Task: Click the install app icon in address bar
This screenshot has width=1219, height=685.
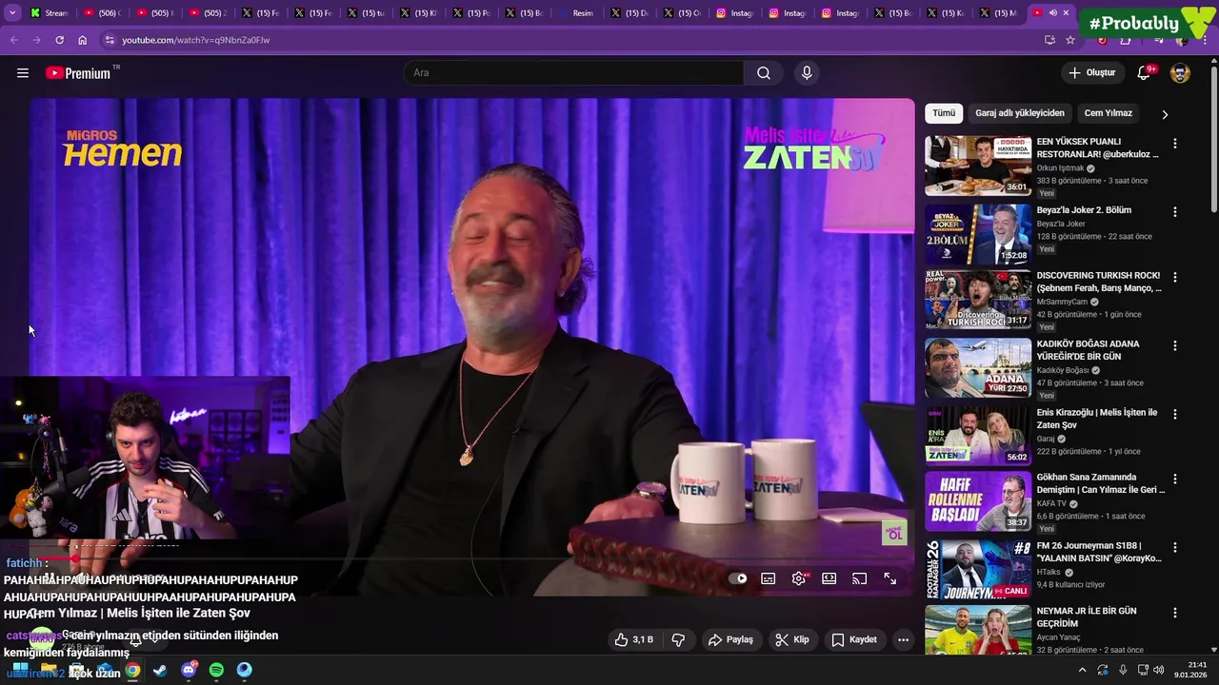Action: [x=1049, y=40]
